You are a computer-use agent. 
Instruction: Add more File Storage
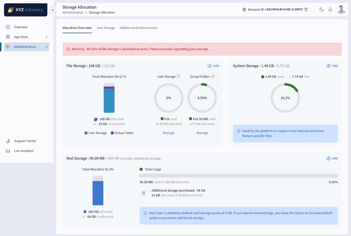(x=213, y=66)
